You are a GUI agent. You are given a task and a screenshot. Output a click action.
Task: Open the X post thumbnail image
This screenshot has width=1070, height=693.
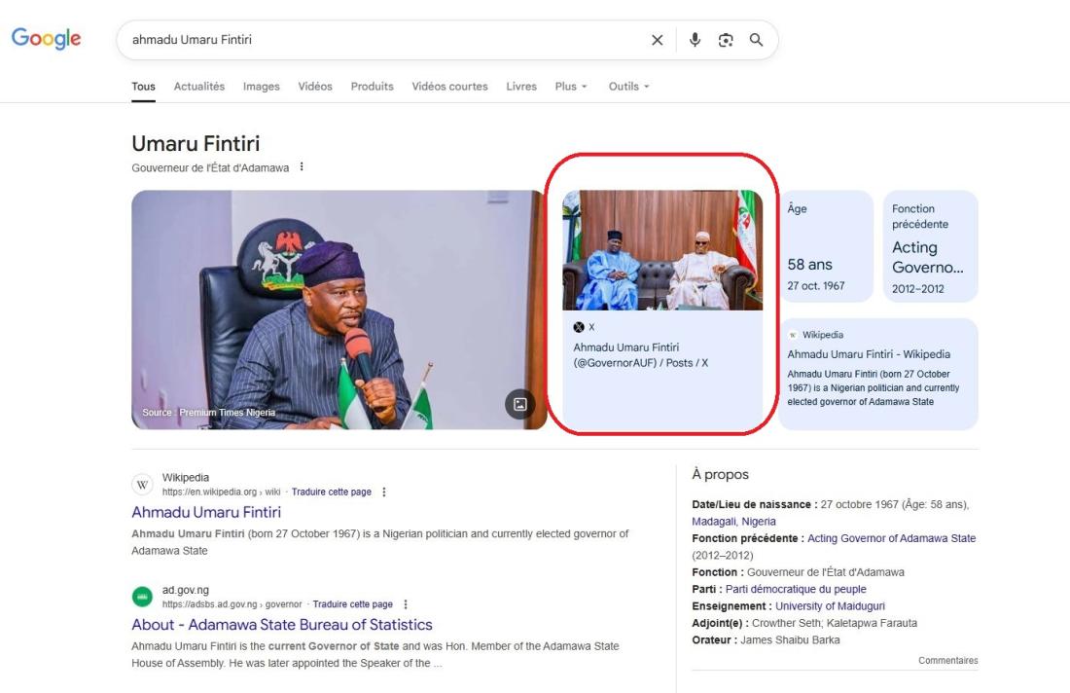pos(662,250)
